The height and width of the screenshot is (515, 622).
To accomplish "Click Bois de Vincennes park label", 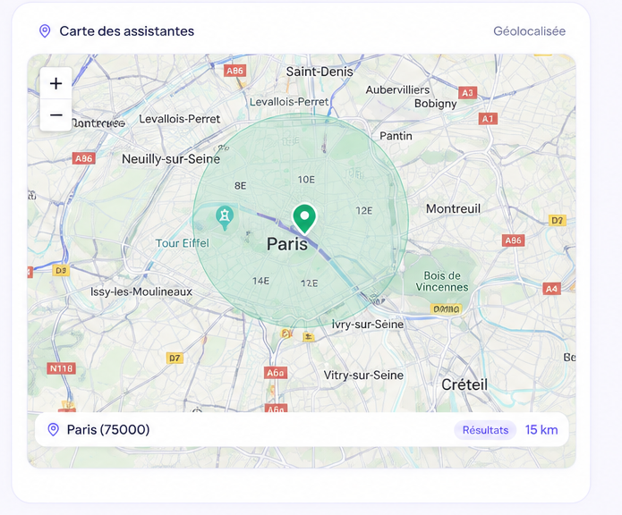I will click(x=442, y=282).
